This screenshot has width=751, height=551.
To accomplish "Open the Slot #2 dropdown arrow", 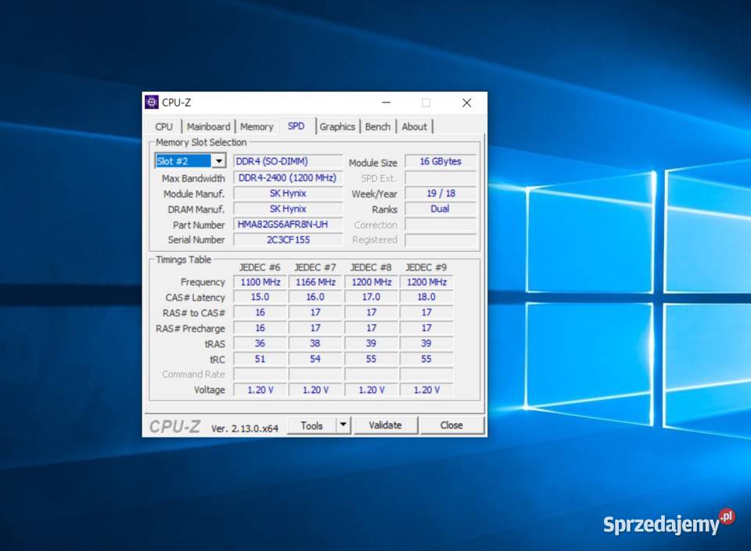I will tap(219, 161).
